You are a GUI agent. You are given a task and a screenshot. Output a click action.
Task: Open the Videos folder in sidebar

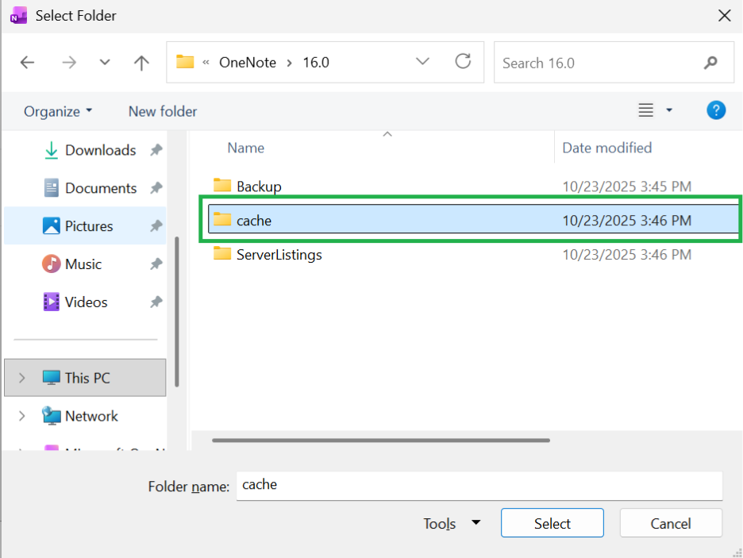[x=87, y=302]
